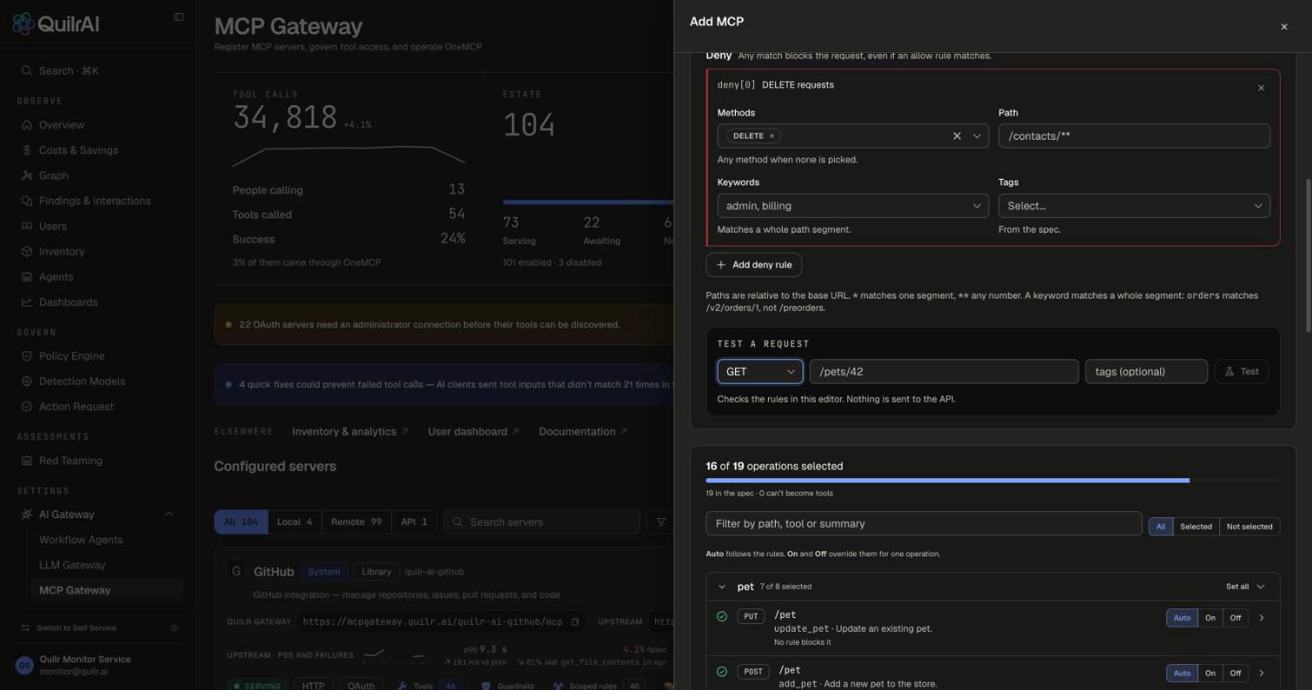Remove the deny[0] DELETE requests rule
1312x690 pixels.
1261,88
